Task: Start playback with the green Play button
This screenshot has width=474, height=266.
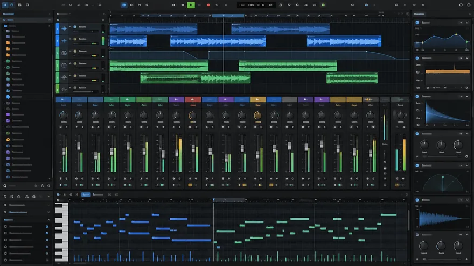Action: (191, 5)
